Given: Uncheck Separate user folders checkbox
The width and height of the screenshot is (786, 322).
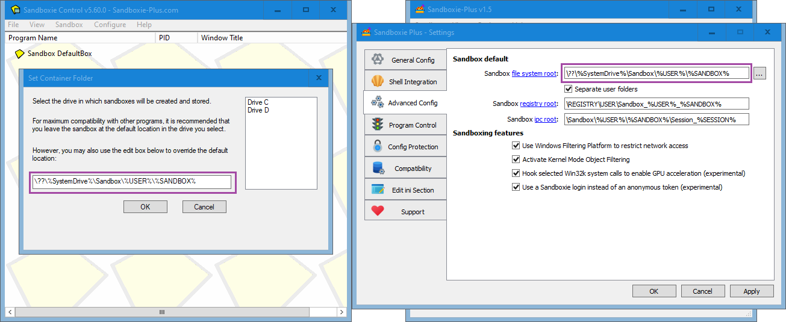Looking at the screenshot, I should 568,89.
